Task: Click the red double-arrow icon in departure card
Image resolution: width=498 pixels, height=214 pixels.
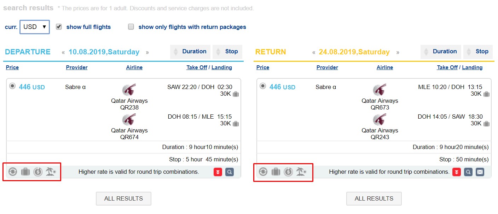Action: coord(218,172)
